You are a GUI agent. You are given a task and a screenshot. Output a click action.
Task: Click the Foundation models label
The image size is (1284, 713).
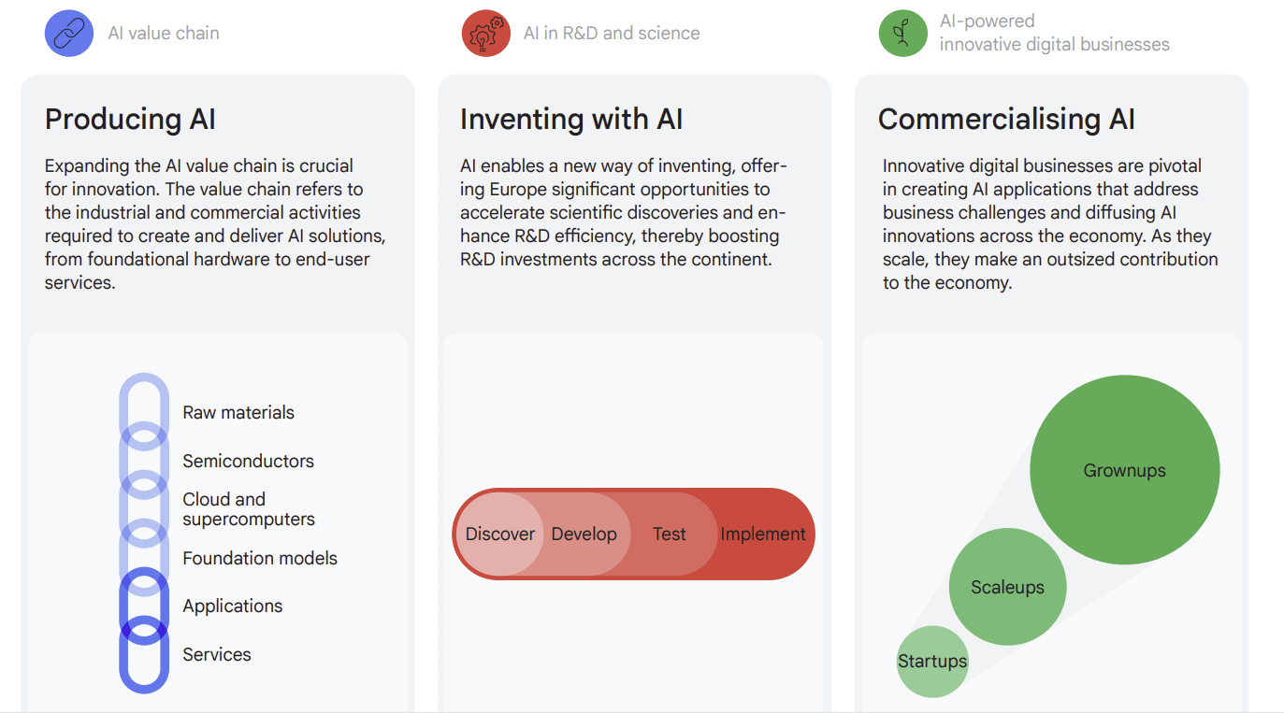click(x=260, y=559)
